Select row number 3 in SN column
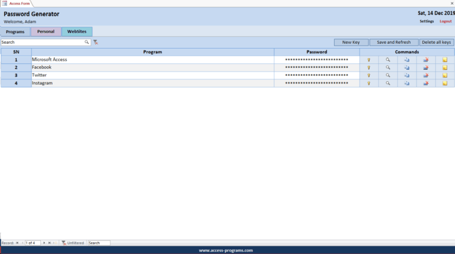455x254 pixels. (x=16, y=75)
